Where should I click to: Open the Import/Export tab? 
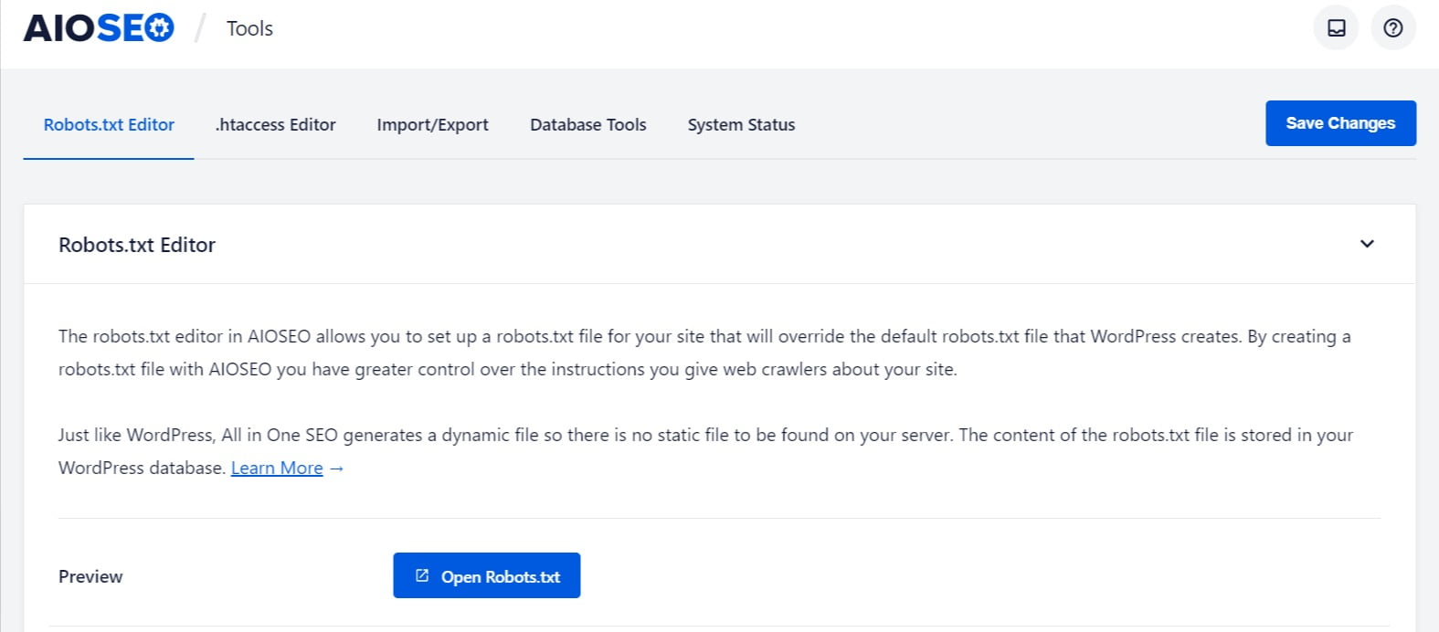coord(432,125)
